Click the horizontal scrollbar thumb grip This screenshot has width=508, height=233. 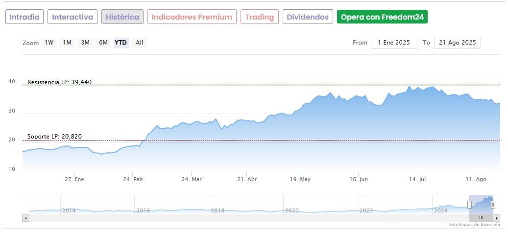pos(481,218)
